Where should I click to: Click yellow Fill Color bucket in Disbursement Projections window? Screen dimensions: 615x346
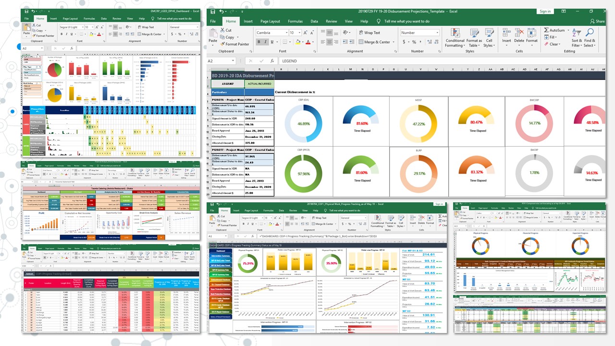coord(297,42)
